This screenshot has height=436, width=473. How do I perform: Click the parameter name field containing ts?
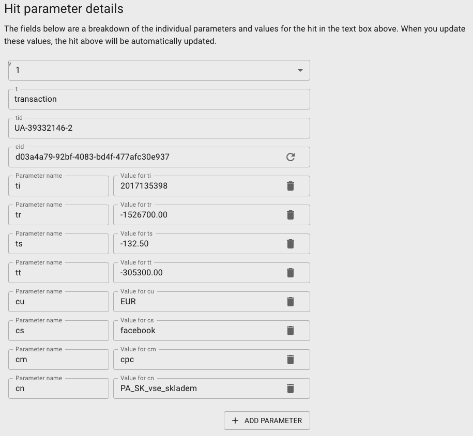point(58,244)
